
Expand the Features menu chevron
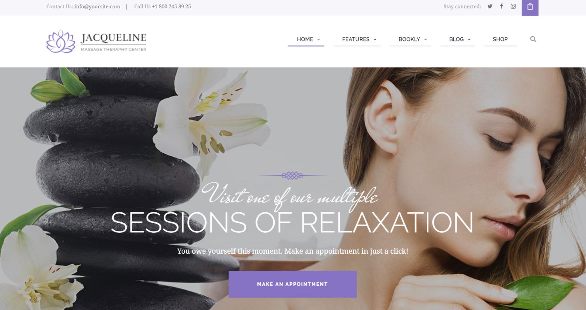pyautogui.click(x=375, y=40)
